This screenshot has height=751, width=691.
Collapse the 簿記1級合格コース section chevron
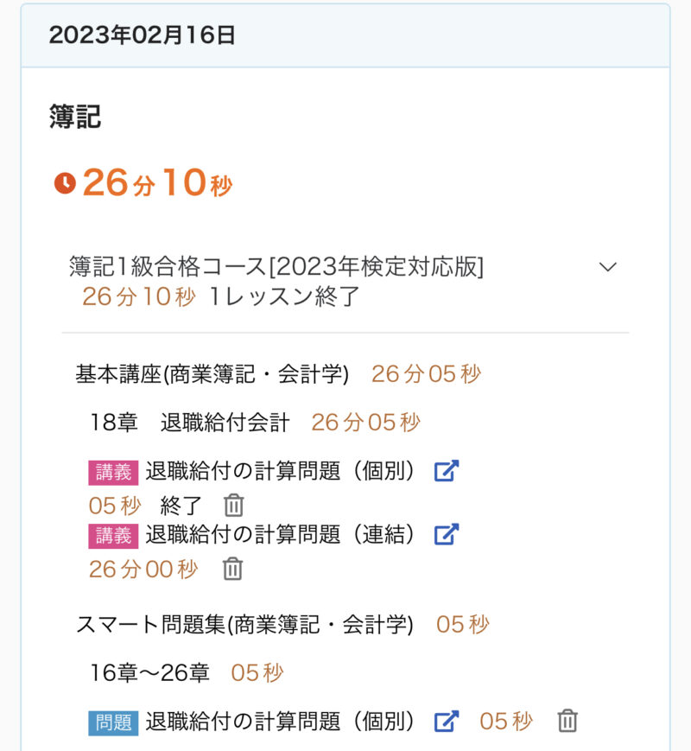[608, 267]
